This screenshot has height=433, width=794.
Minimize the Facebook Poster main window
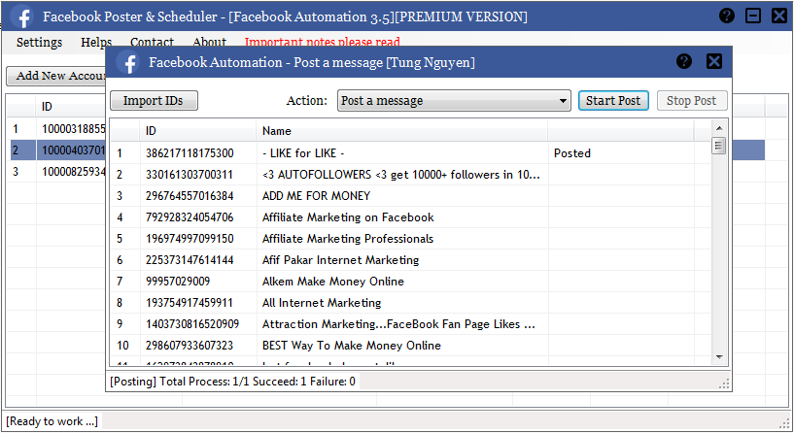pyautogui.click(x=753, y=17)
